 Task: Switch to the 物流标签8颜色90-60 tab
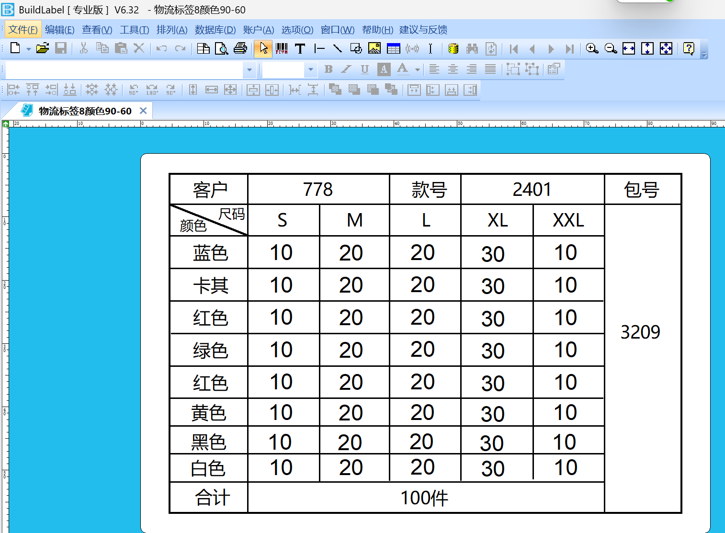click(x=85, y=111)
